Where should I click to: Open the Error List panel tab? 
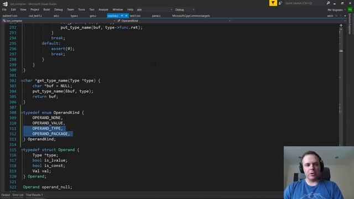[x=18, y=195]
